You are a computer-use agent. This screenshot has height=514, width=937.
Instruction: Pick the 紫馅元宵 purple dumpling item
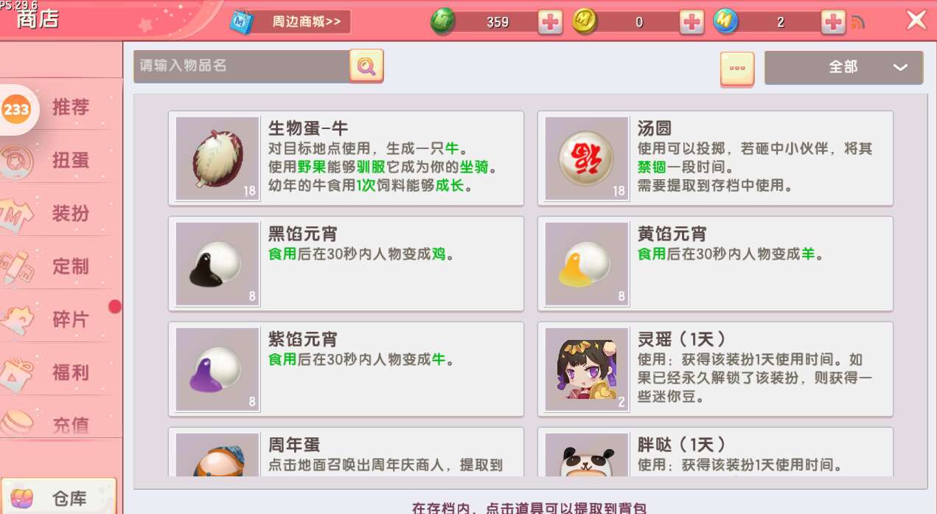pyautogui.click(x=346, y=369)
